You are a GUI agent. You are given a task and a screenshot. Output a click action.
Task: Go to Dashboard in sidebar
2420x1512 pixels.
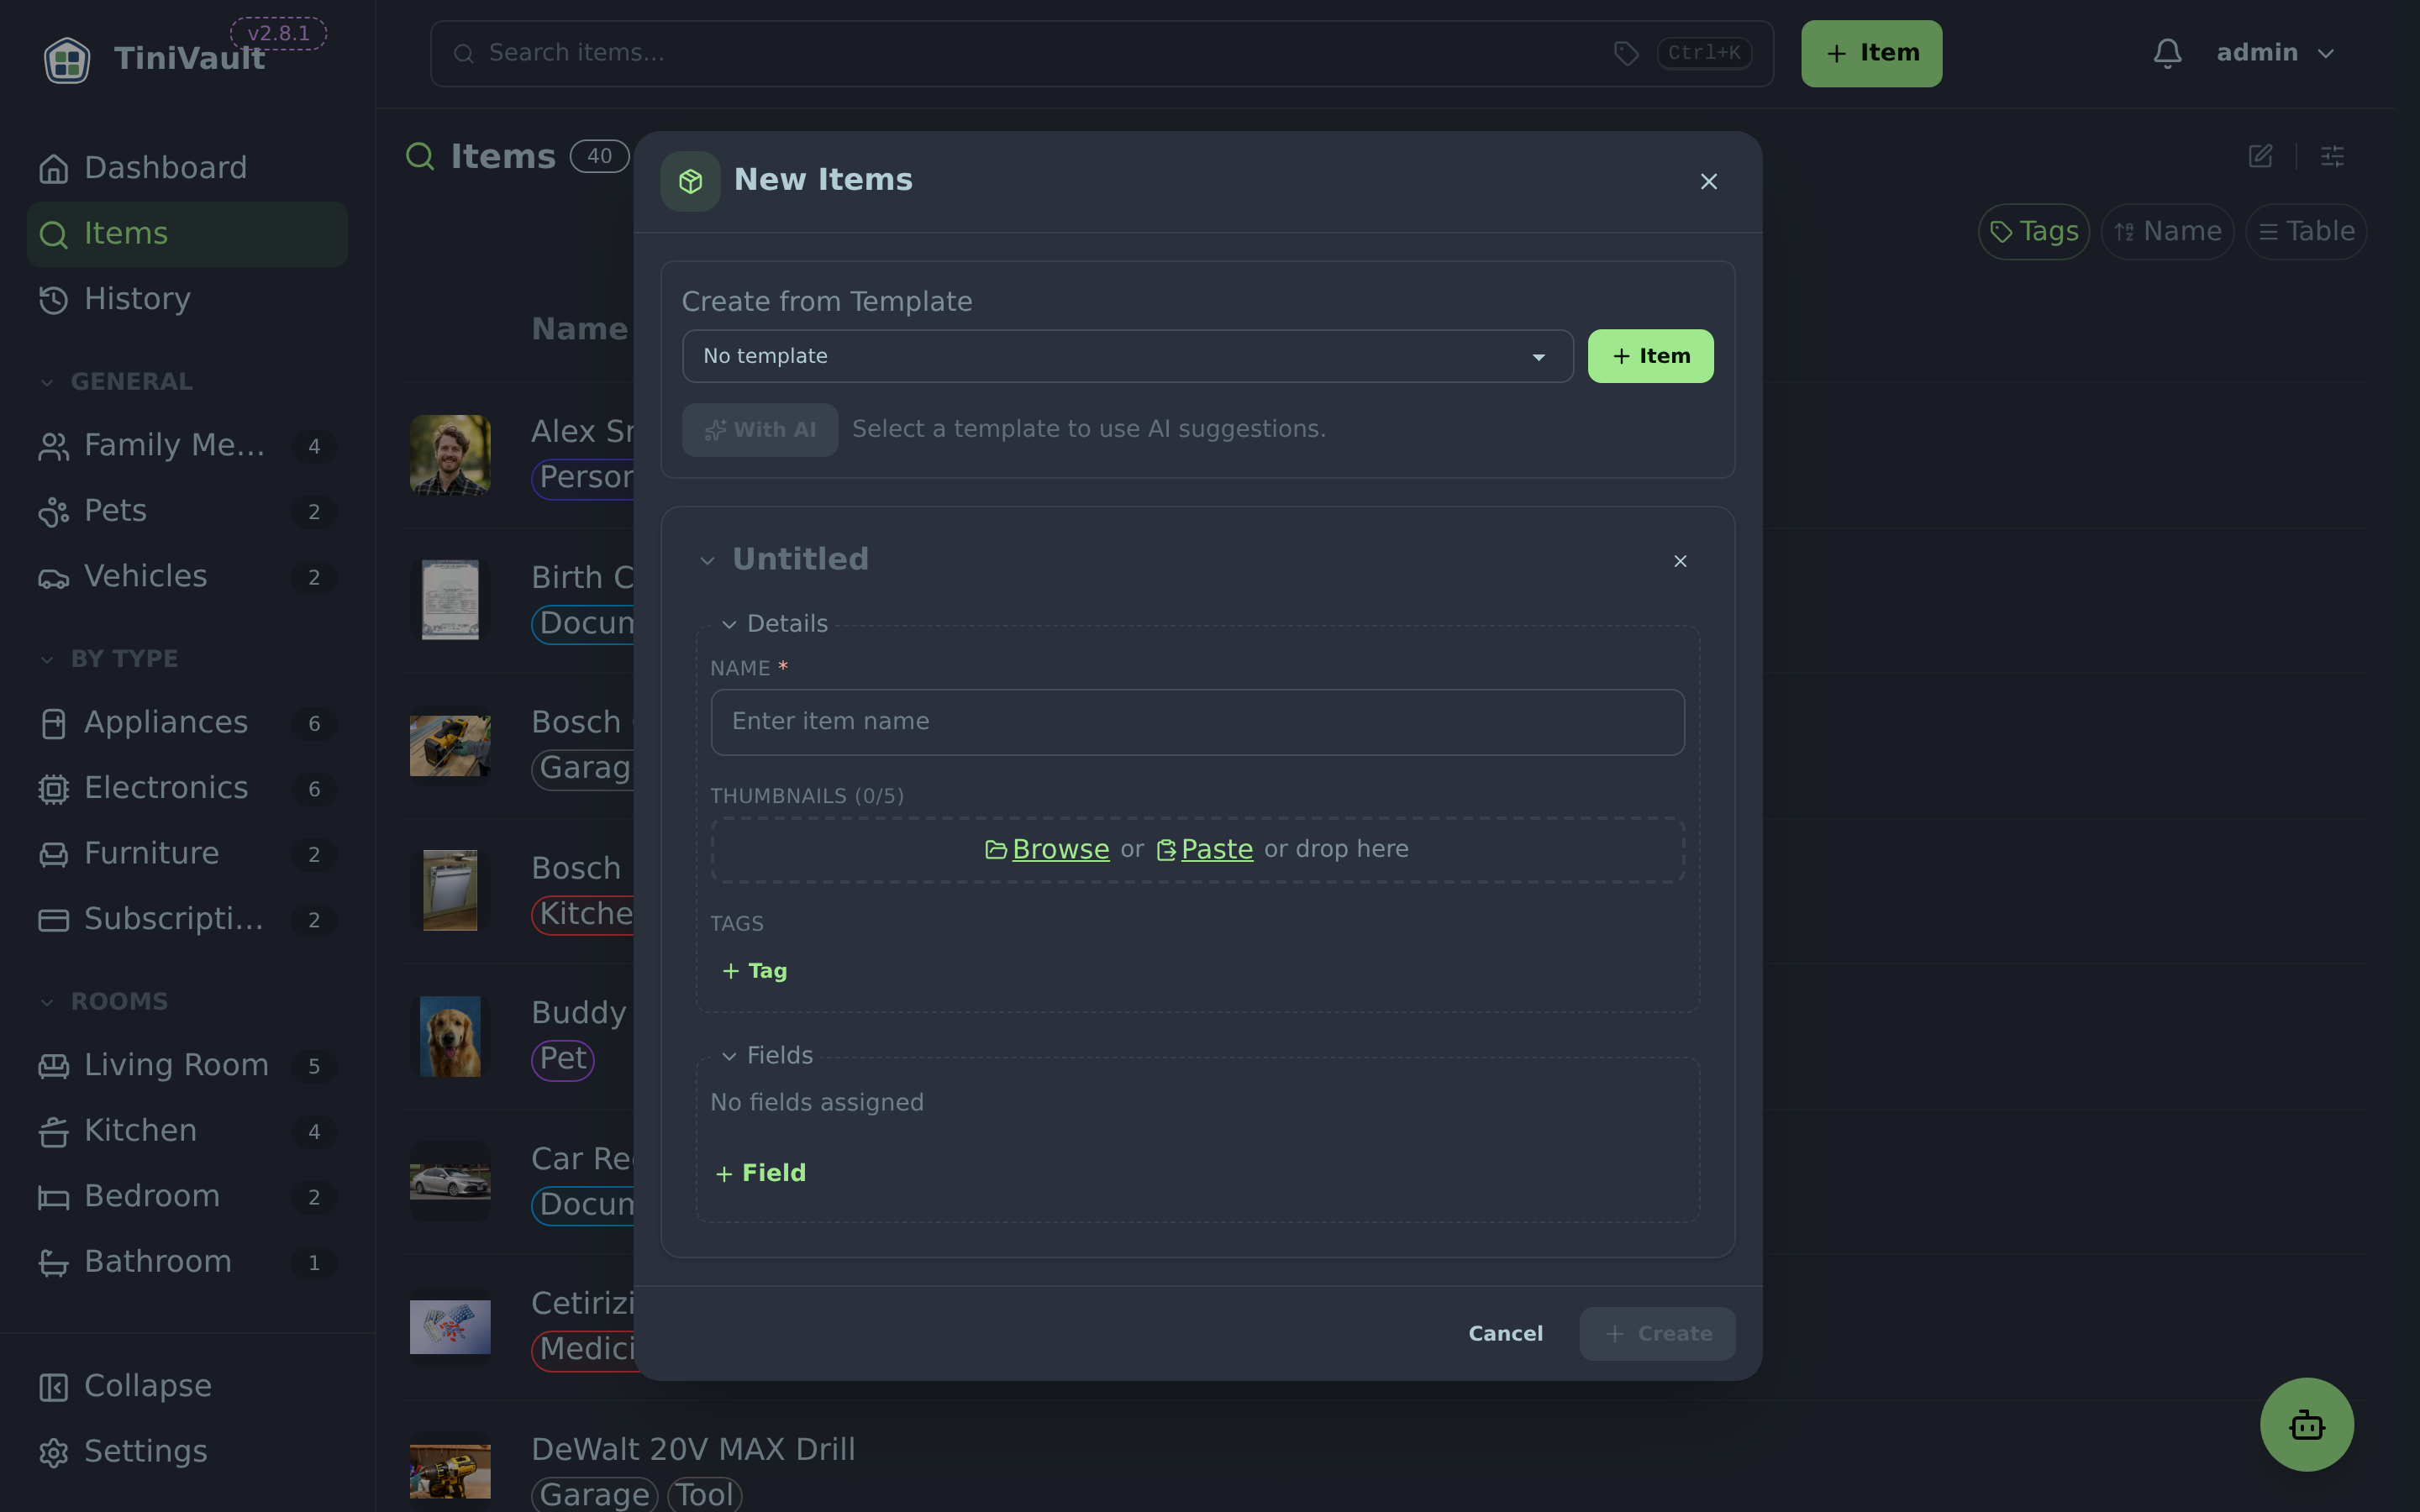[x=187, y=168]
